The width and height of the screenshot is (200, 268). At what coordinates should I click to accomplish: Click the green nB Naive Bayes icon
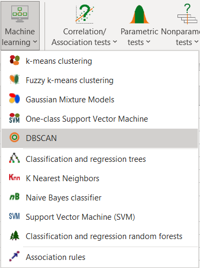tap(14, 197)
